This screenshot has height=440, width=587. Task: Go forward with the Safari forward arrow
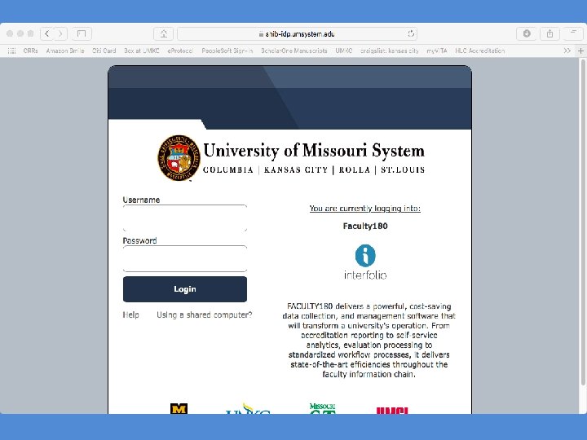[60, 33]
